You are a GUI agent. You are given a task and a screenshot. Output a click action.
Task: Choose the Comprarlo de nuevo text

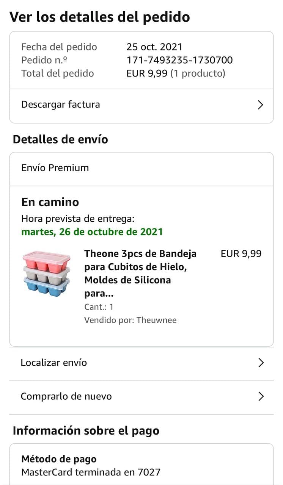click(66, 396)
